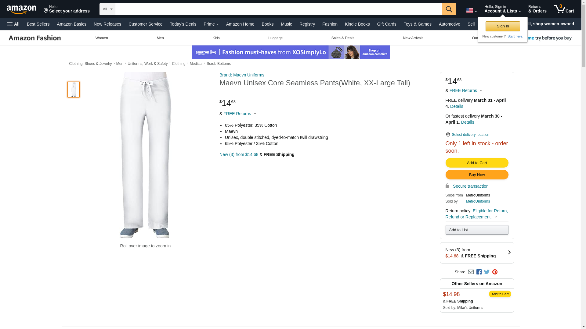The image size is (586, 329).
Task: Expand the return policy details chevron
Action: click(x=496, y=217)
